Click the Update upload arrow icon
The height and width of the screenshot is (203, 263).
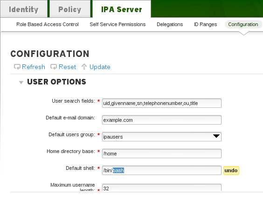[x=84, y=67]
